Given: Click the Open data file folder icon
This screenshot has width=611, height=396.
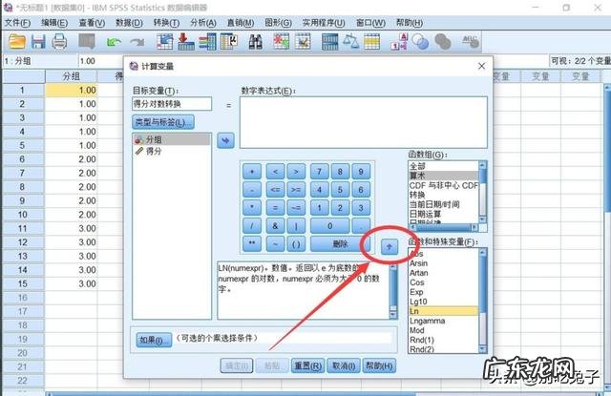Looking at the screenshot, I should tap(17, 42).
